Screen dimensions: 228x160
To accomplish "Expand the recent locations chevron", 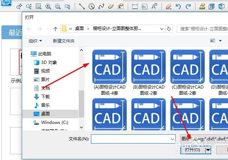I will pyautogui.click(x=48, y=29).
